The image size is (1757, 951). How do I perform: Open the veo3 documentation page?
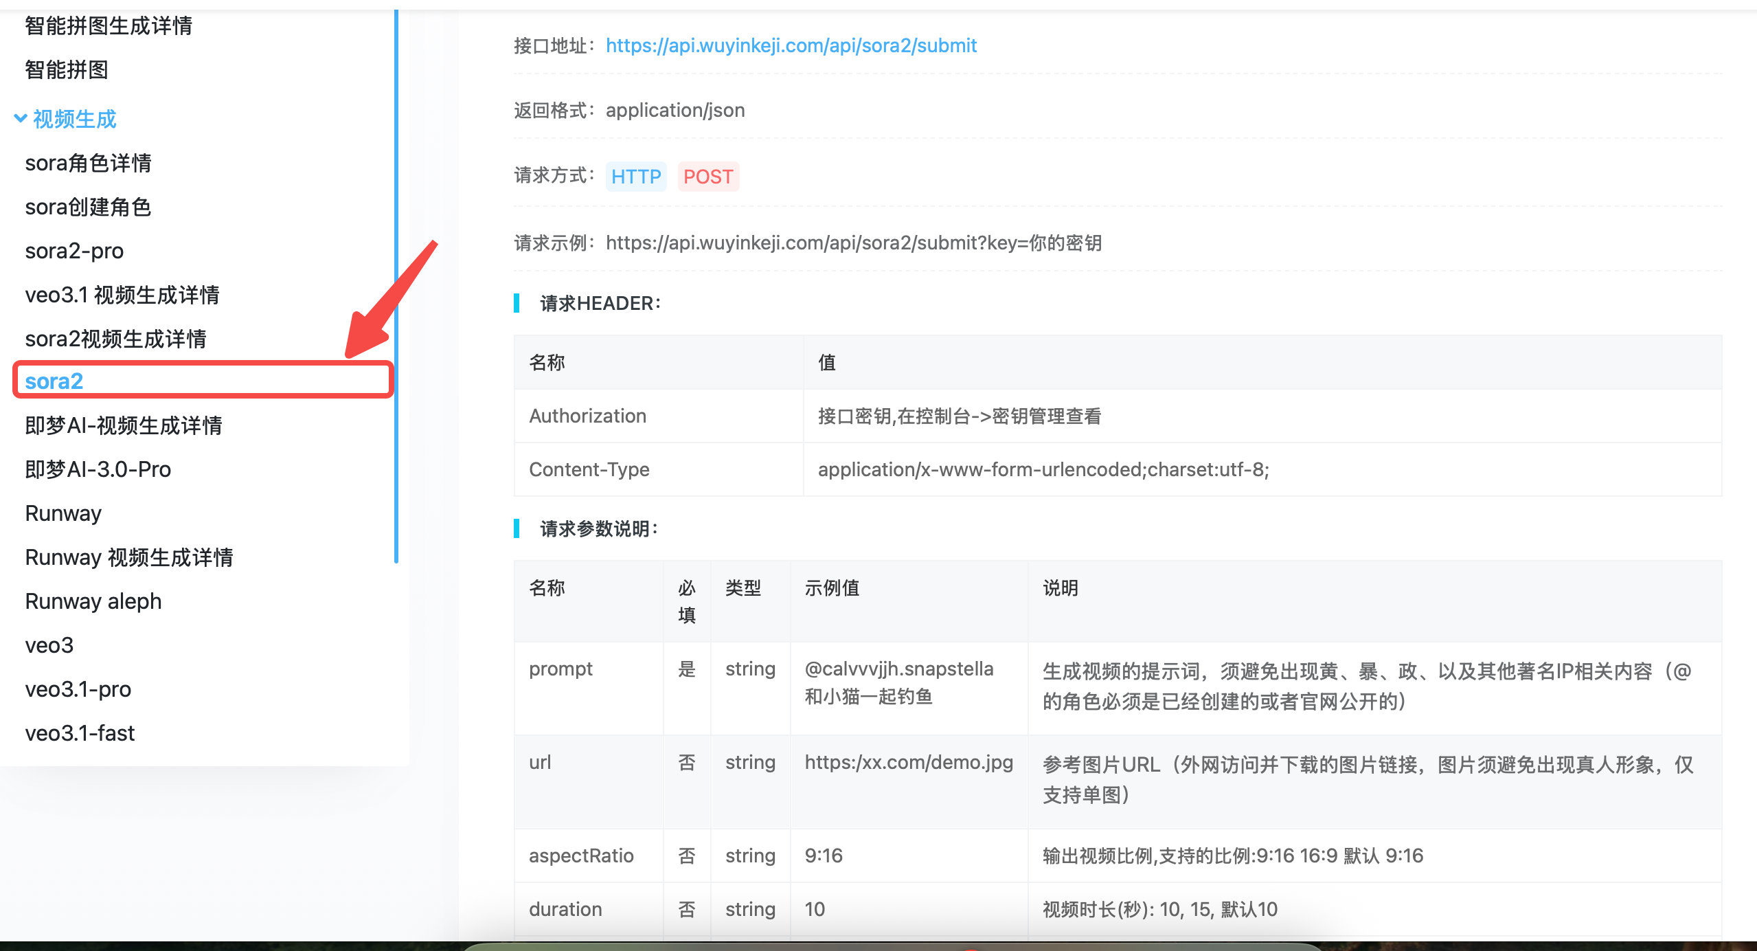tap(48, 645)
